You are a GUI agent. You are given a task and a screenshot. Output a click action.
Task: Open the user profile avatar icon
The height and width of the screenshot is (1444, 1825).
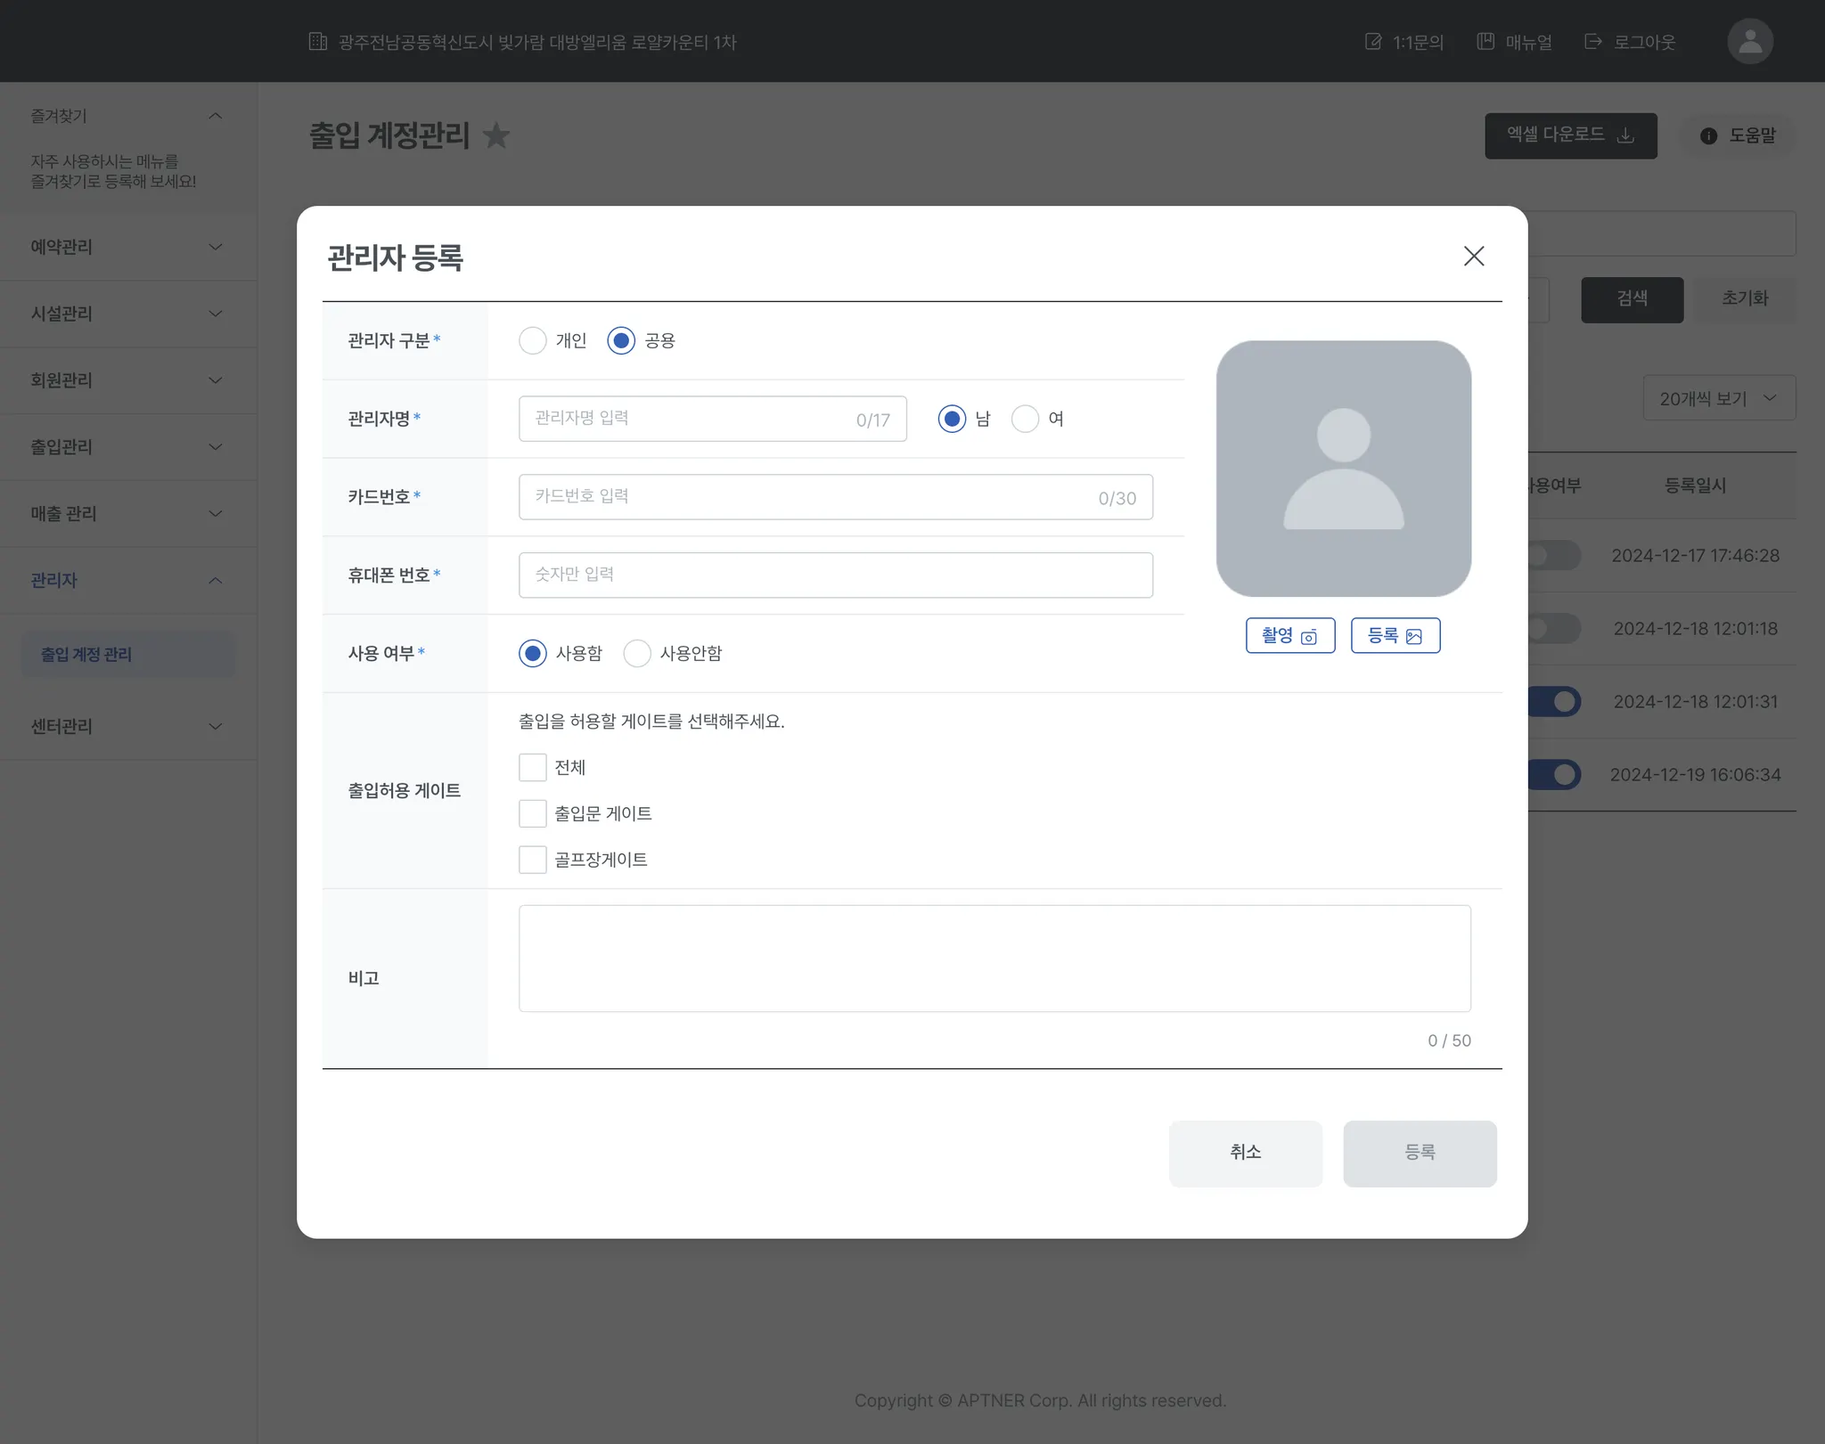(1749, 42)
